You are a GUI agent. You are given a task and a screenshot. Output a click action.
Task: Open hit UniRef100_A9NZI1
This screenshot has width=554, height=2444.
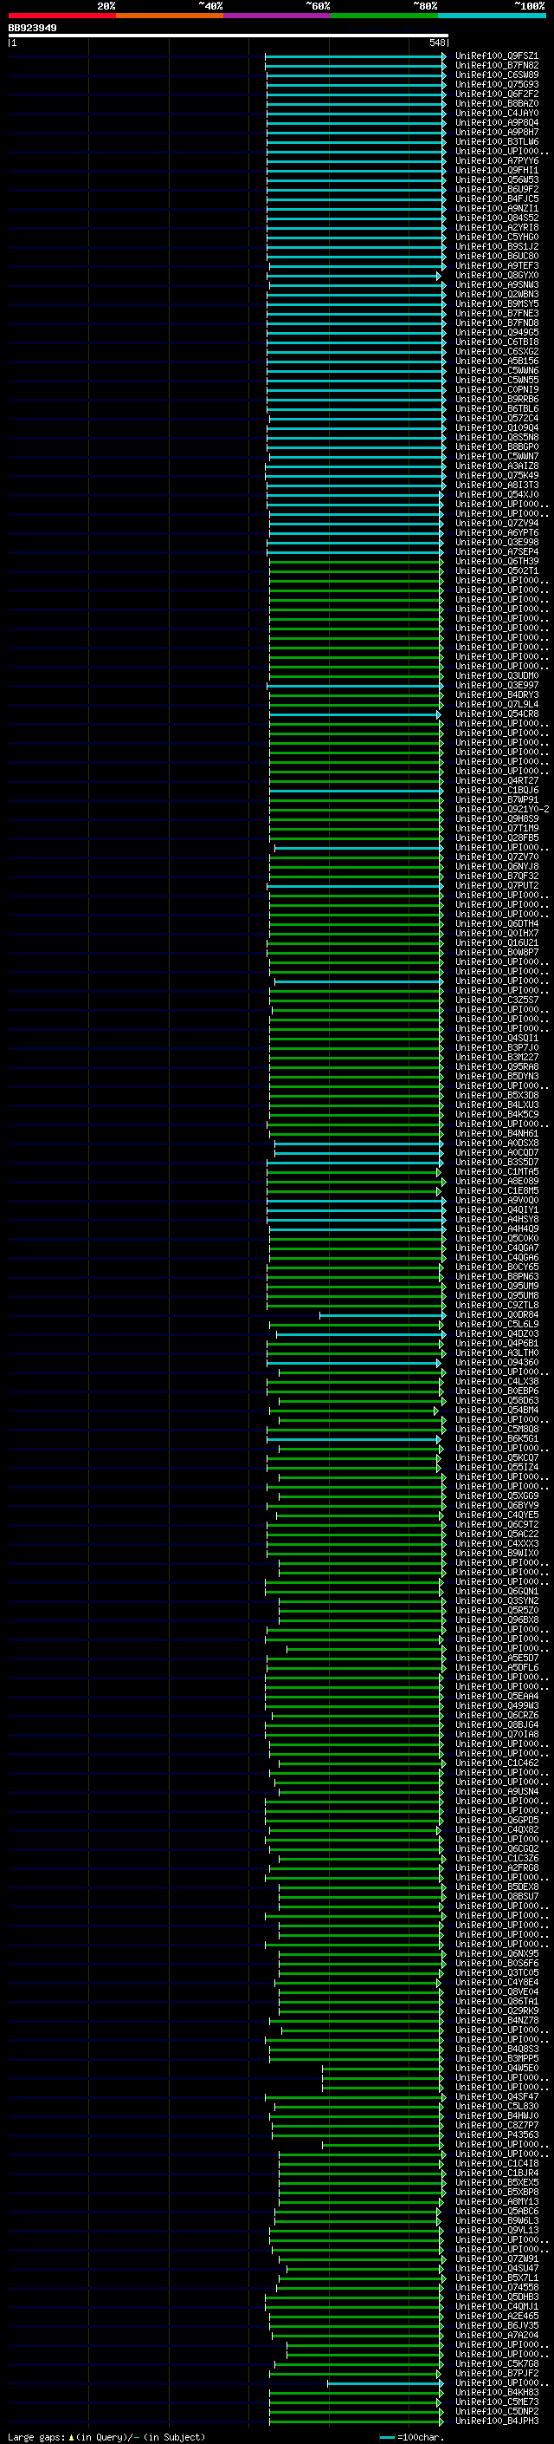click(496, 208)
